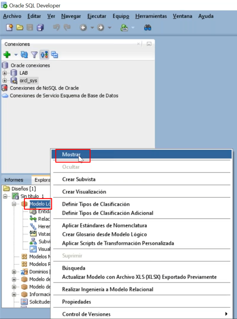The width and height of the screenshot is (237, 319).
Task: Open the SQL Worksheet icon
Action: [x=124, y=27]
